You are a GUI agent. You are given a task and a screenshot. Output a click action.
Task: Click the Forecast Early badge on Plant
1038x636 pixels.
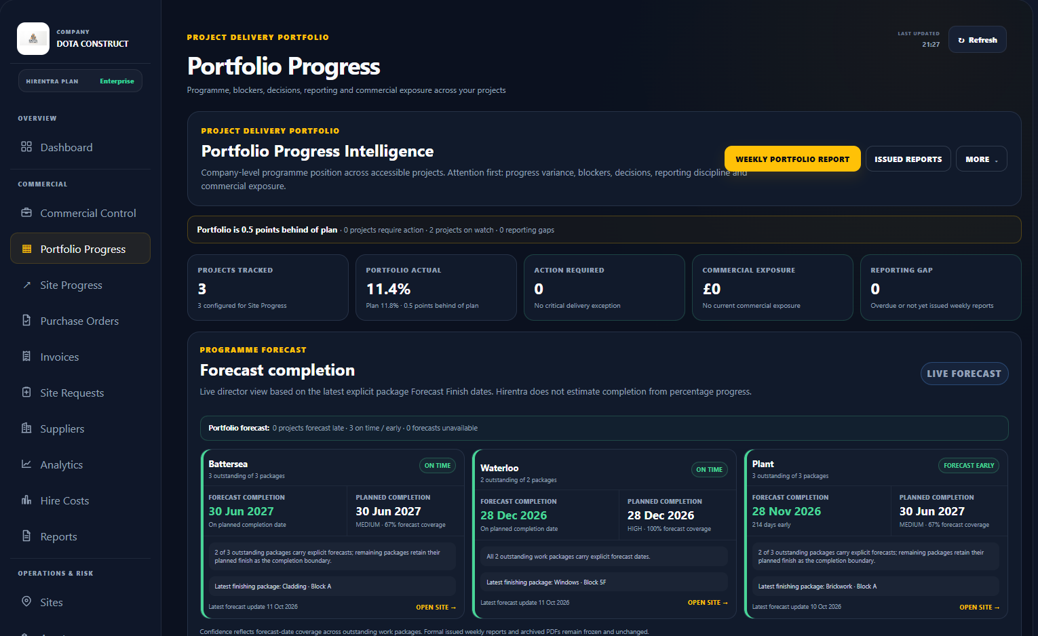tap(969, 466)
